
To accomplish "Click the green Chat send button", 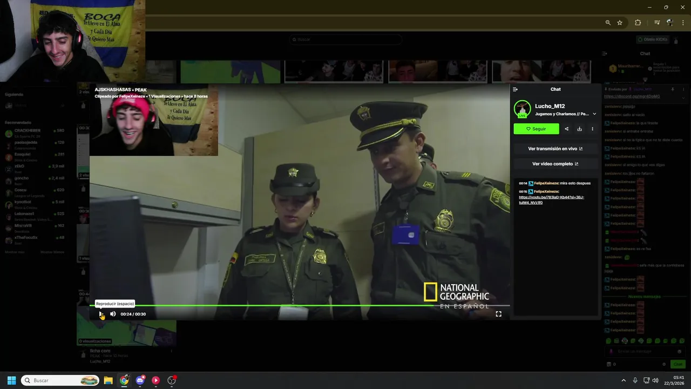I will [x=677, y=364].
